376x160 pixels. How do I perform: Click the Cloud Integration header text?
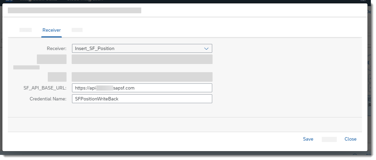tap(85, 1)
